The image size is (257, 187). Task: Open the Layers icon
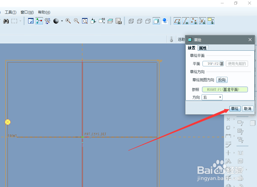110,21
